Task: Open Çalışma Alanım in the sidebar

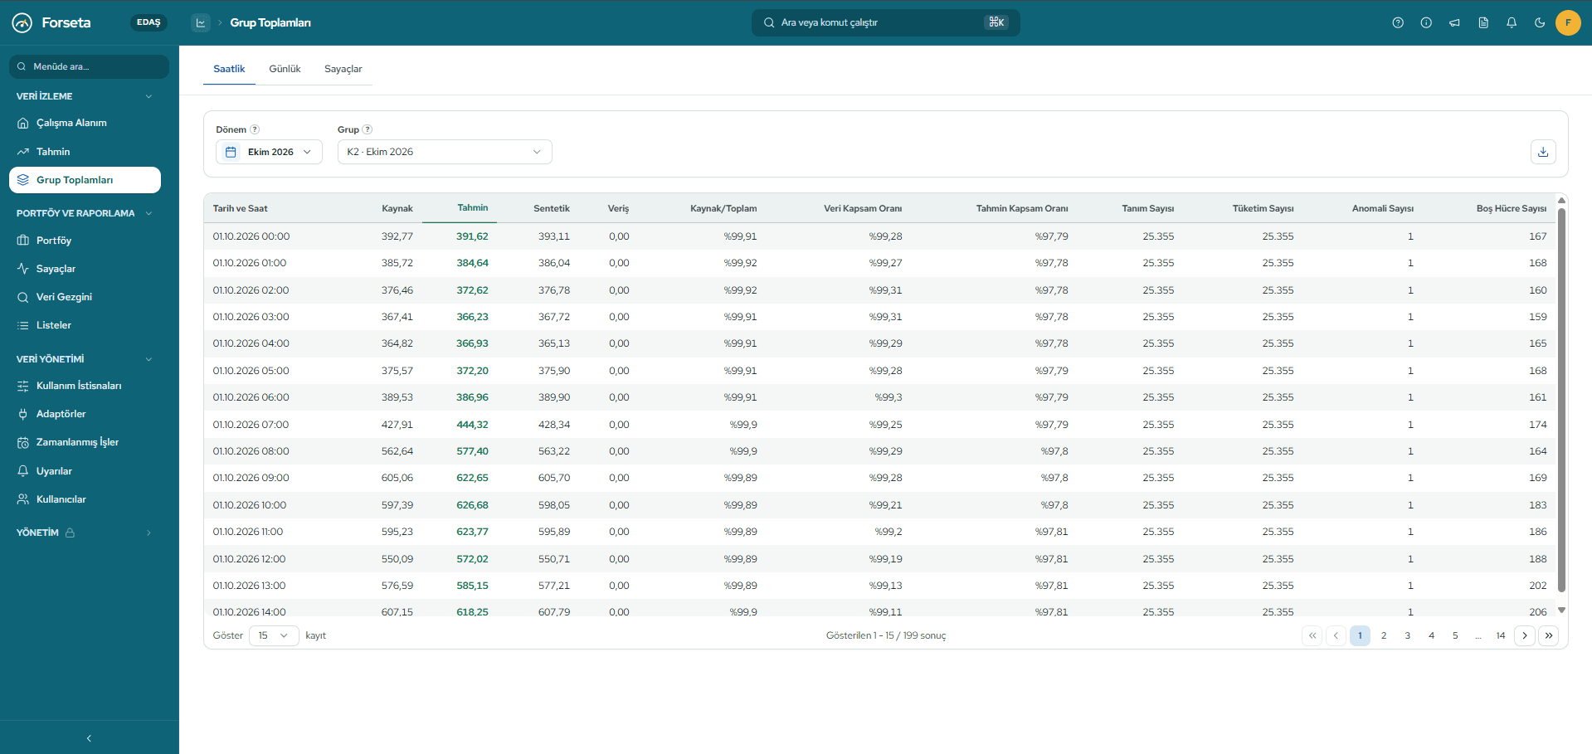Action: click(x=85, y=123)
